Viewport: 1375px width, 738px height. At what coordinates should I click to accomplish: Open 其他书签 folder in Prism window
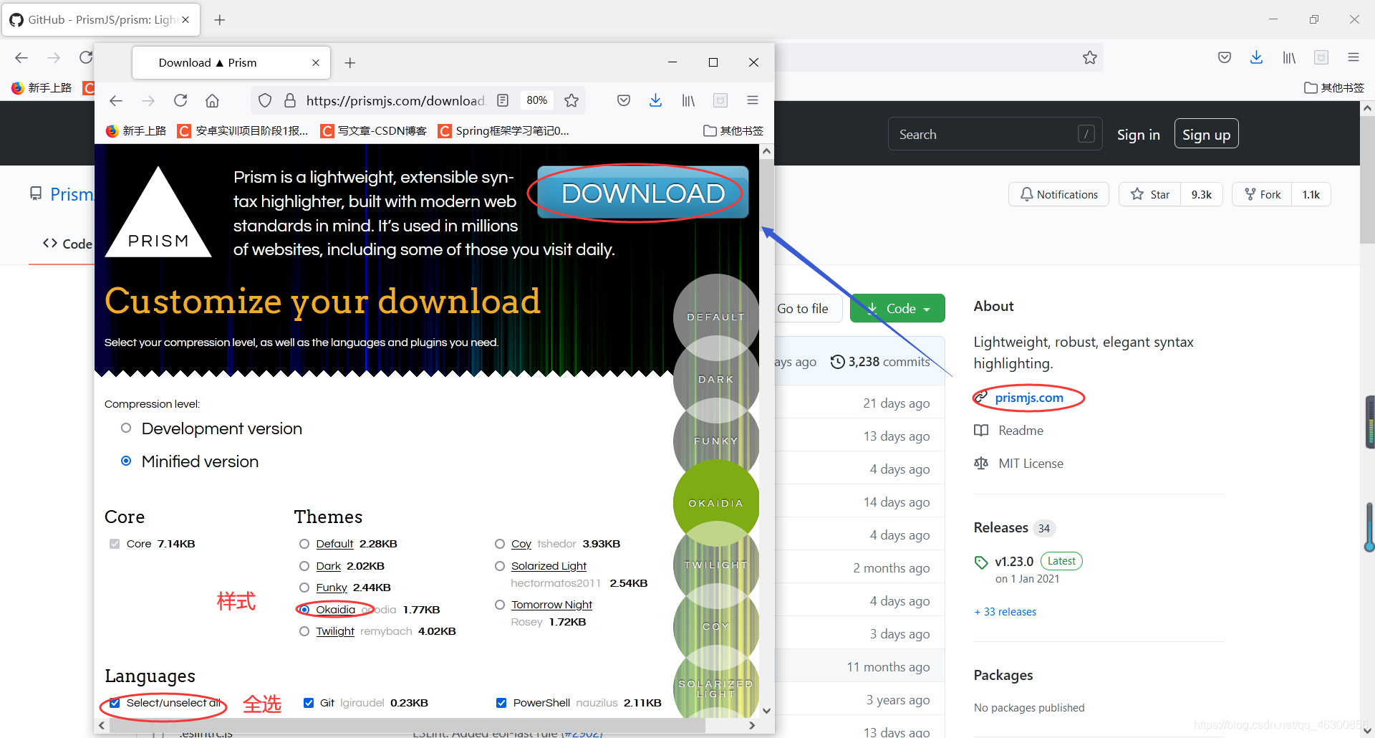[x=733, y=130]
